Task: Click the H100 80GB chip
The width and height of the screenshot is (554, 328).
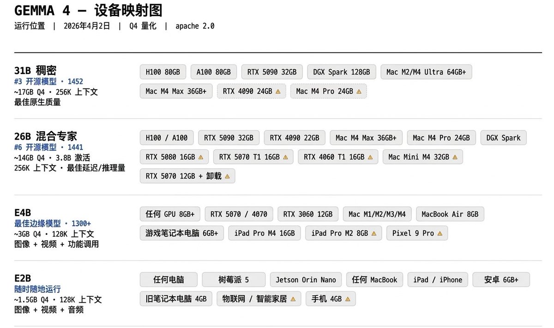Action: (163, 72)
